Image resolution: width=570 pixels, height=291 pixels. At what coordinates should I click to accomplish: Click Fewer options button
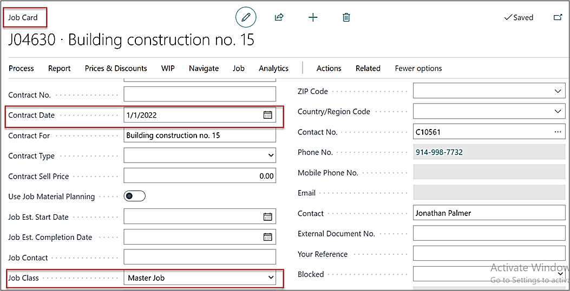tap(418, 69)
